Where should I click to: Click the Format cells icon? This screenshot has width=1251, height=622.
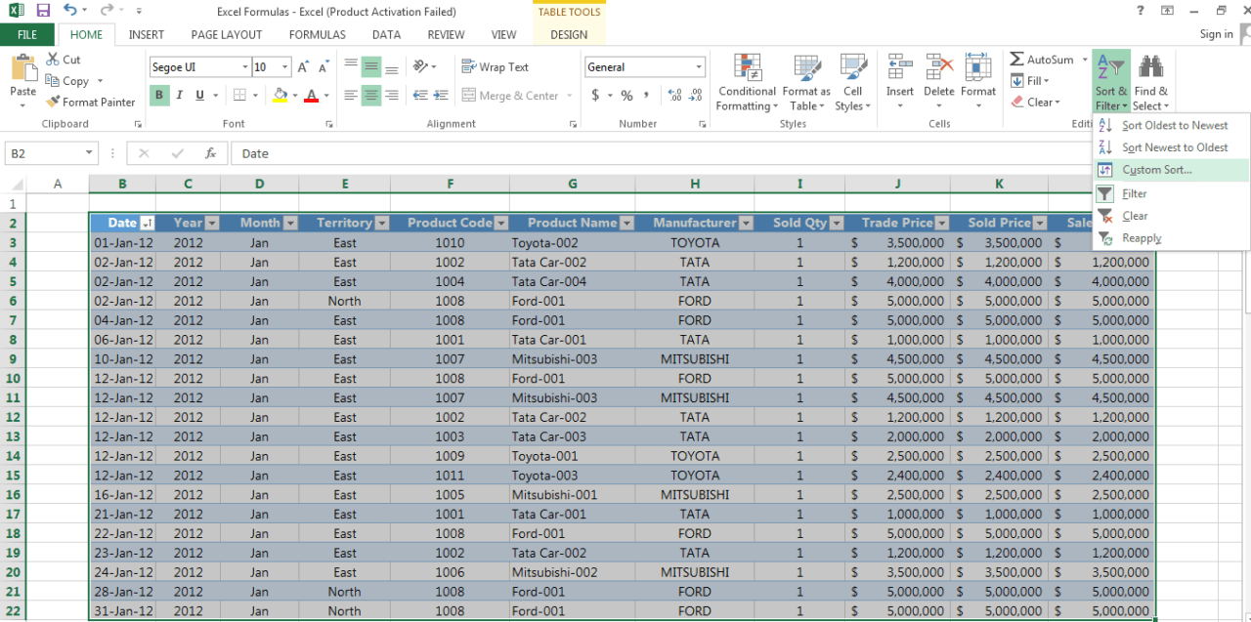[978, 68]
